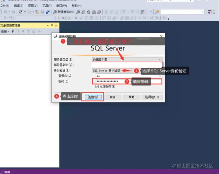
Task: Click the New Project toolbar icon
Action: click(x=21, y=12)
